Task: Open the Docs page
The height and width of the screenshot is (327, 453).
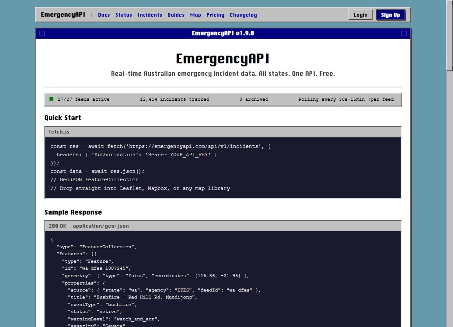Action: point(104,15)
